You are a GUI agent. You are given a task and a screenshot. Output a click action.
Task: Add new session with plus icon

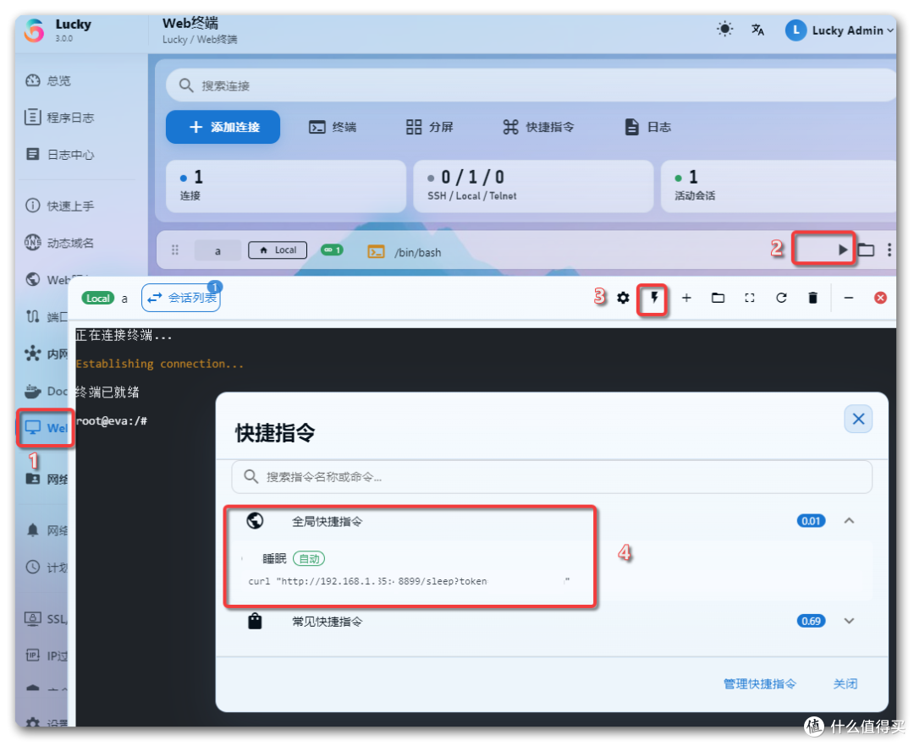tap(686, 299)
